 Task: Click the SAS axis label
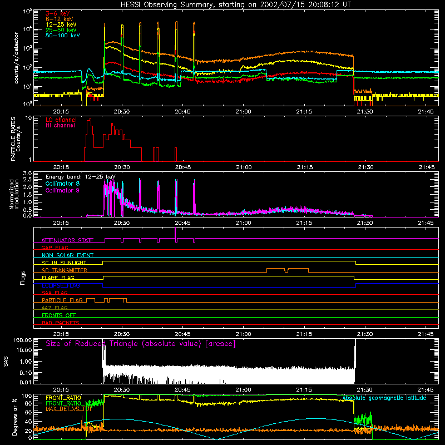pyautogui.click(x=6, y=362)
